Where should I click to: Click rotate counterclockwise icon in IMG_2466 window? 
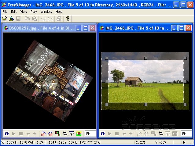[139, 134]
